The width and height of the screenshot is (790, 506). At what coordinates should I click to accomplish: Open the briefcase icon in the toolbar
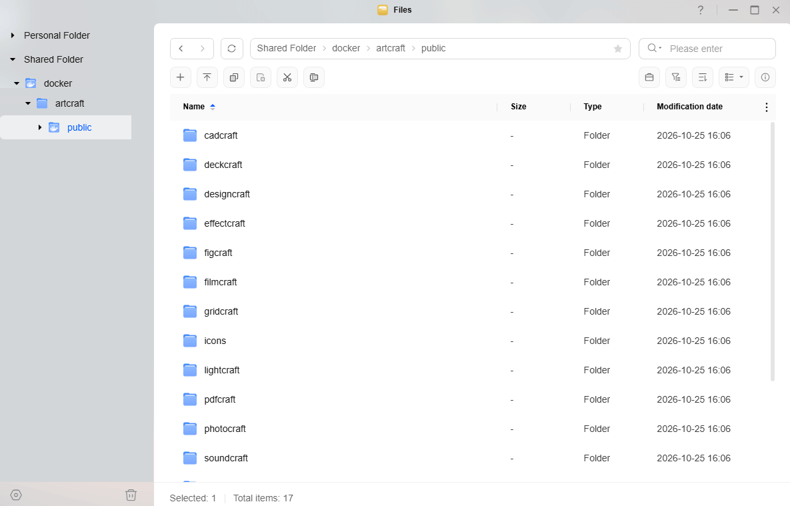(649, 77)
